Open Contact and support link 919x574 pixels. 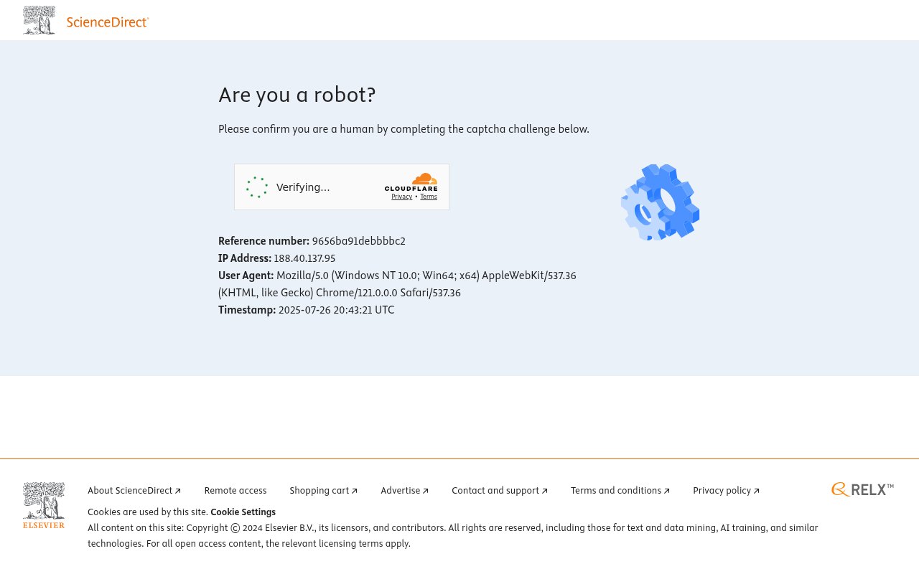point(500,491)
